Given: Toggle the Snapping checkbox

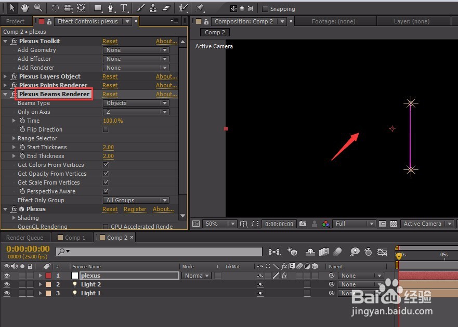Looking at the screenshot, I should 265,9.
